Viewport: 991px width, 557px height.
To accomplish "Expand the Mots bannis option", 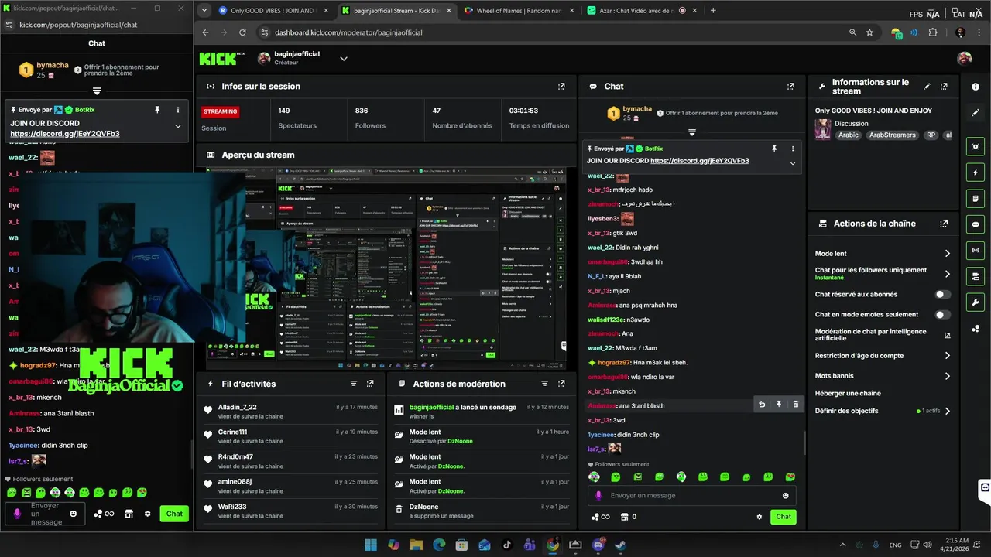I will (x=947, y=376).
